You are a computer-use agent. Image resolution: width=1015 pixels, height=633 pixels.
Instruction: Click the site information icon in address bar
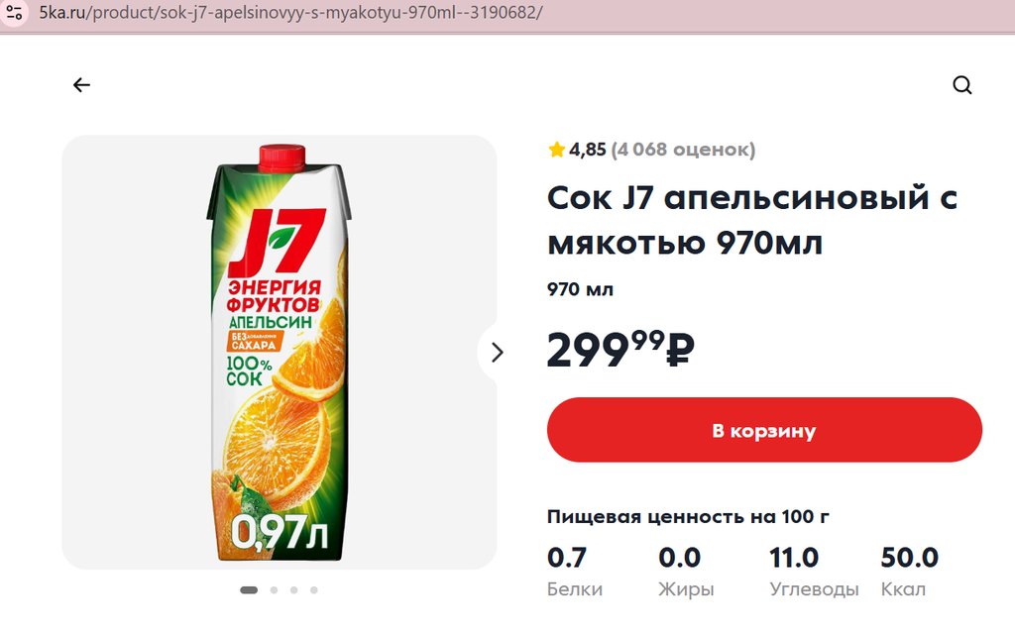14,15
